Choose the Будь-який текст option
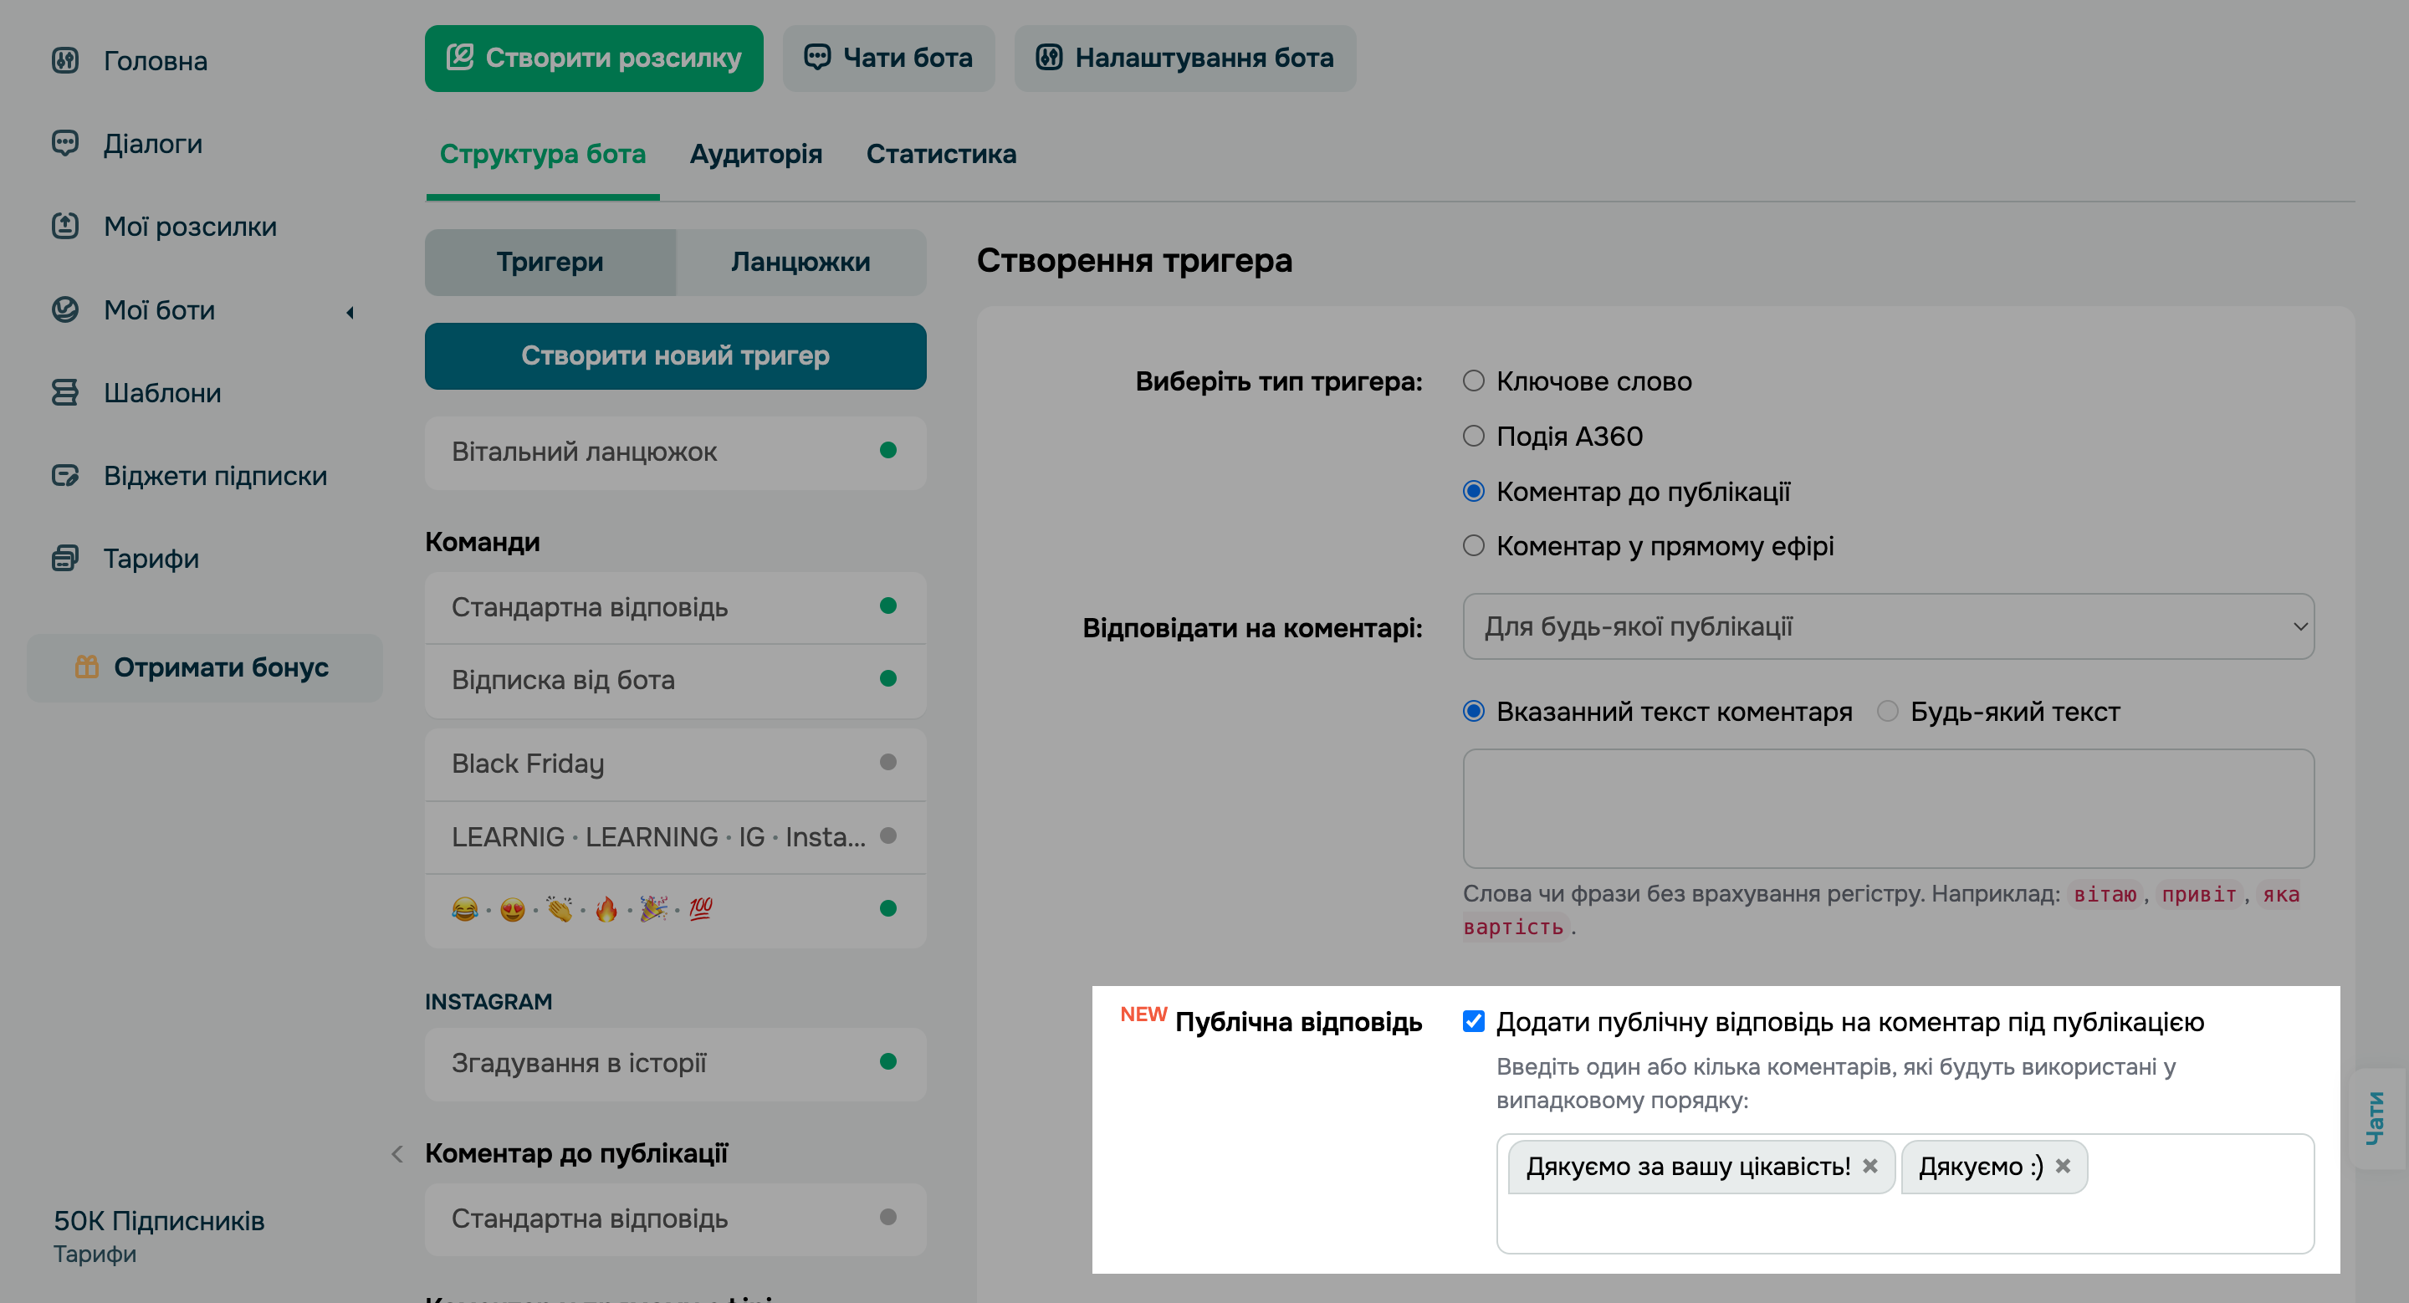Viewport: 2409px width, 1303px height. pyautogui.click(x=1887, y=712)
